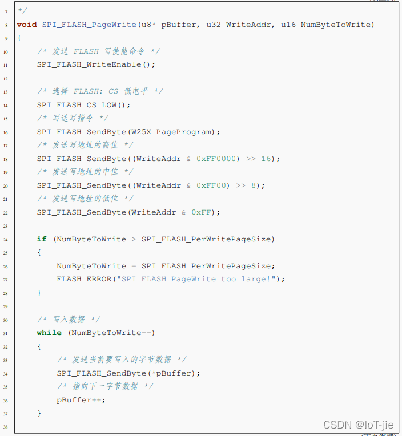Click the NumByteToWrite-- loop condition
402x436 pixels.
click(x=112, y=333)
